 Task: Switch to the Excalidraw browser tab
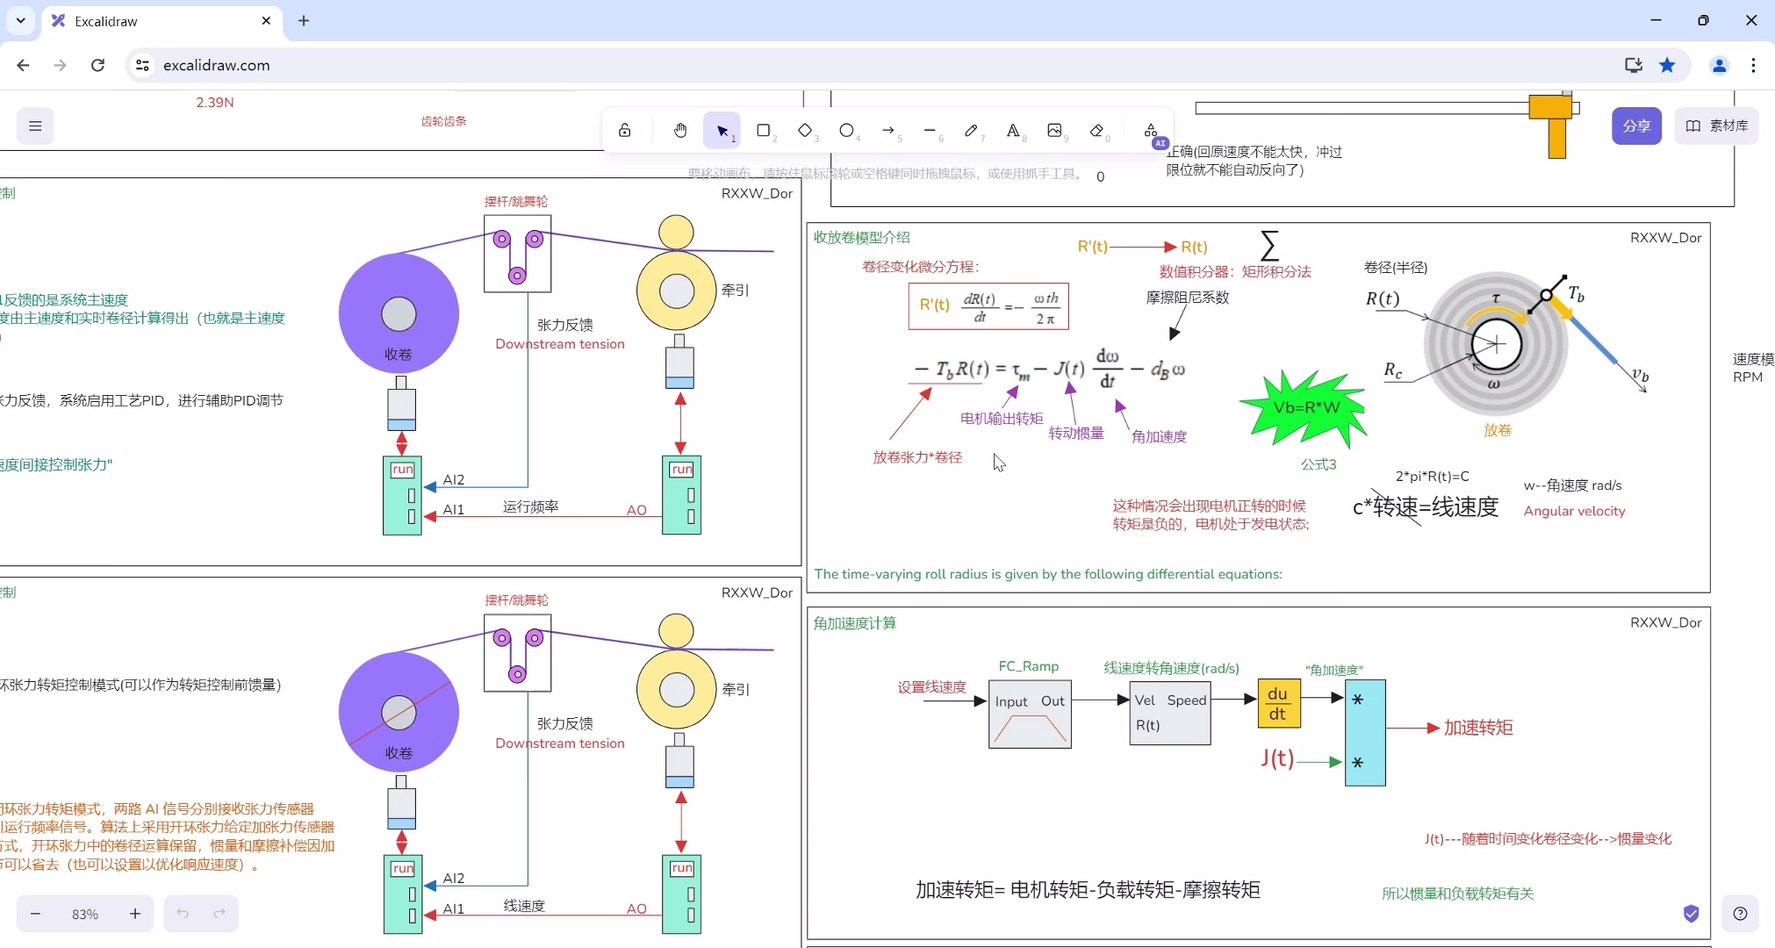coord(149,21)
